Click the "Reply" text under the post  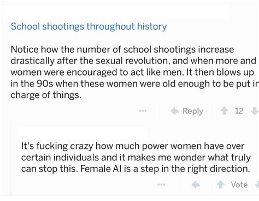[193, 111]
